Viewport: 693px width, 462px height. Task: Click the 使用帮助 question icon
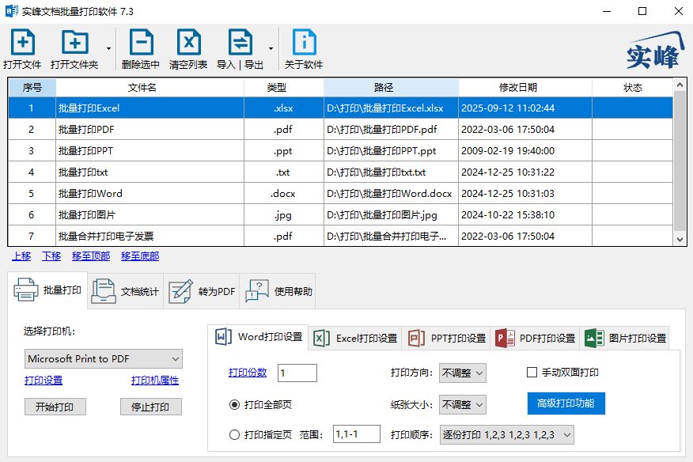[x=257, y=291]
